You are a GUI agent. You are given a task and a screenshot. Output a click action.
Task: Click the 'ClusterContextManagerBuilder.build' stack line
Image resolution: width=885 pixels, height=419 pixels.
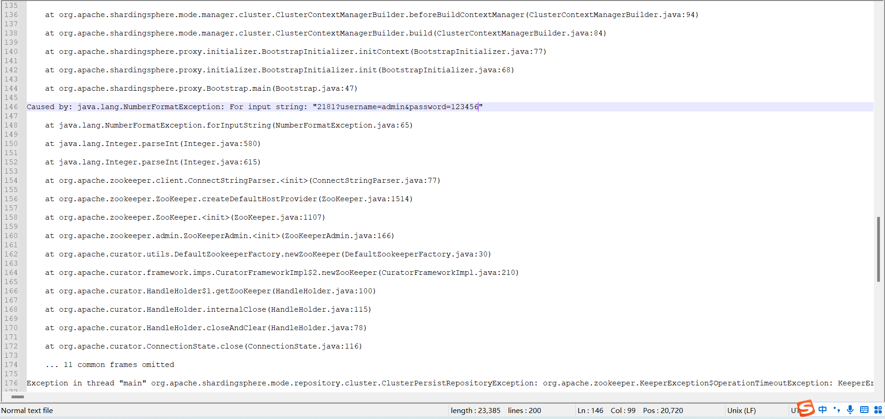[x=325, y=33]
